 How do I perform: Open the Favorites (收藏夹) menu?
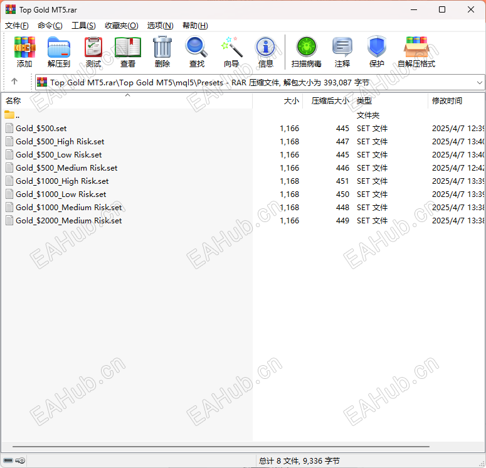tap(122, 26)
